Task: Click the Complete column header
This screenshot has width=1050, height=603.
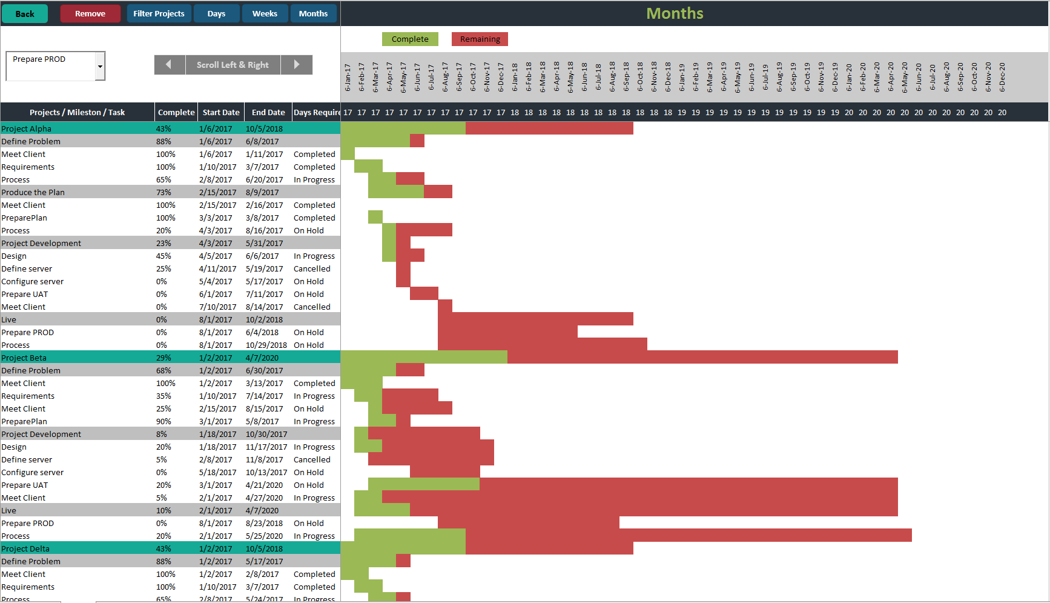Action: (x=176, y=112)
